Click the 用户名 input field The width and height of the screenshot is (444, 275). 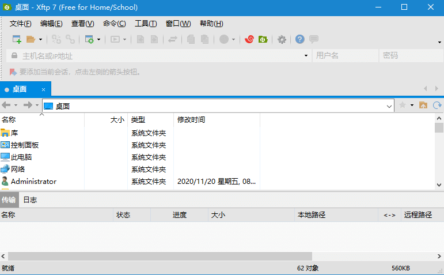click(344, 56)
